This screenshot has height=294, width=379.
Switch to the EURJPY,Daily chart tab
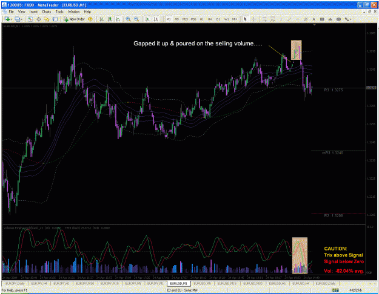(15, 283)
